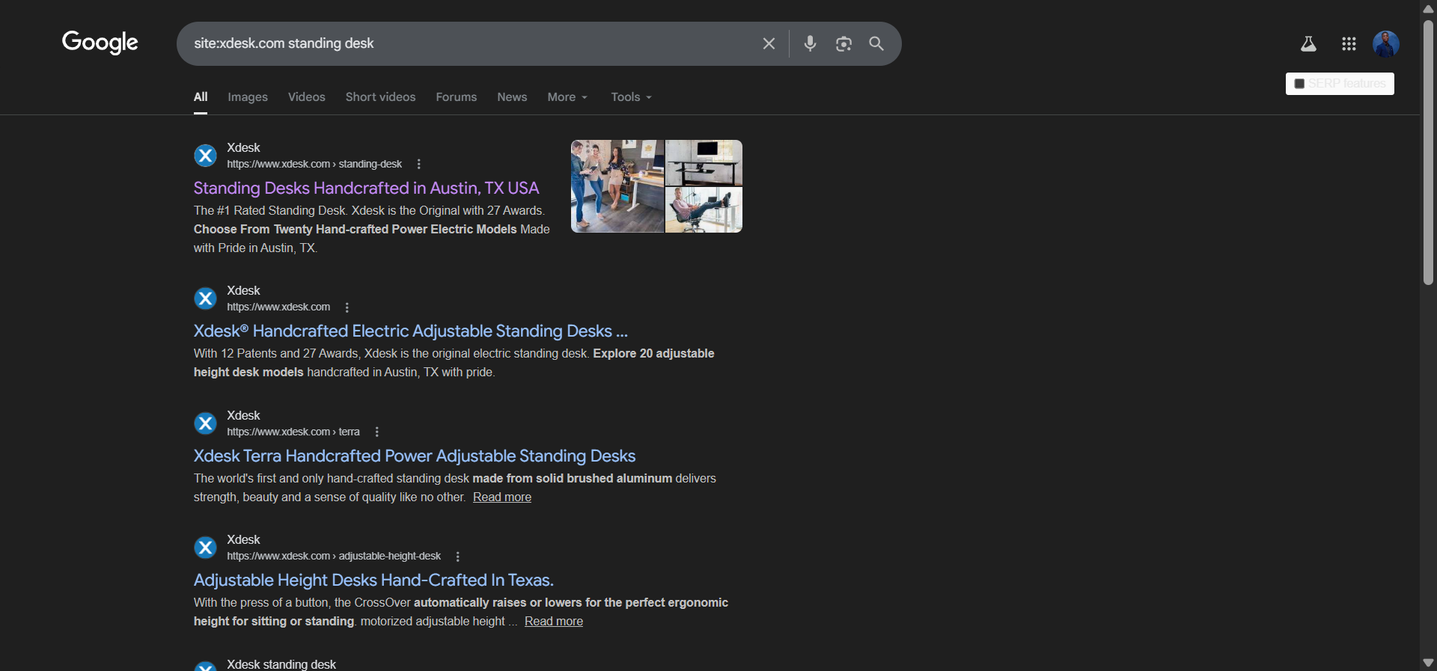Image resolution: width=1437 pixels, height=671 pixels.
Task: Click Xdesk favicon beside adjustable-height-desk result
Action: (205, 548)
